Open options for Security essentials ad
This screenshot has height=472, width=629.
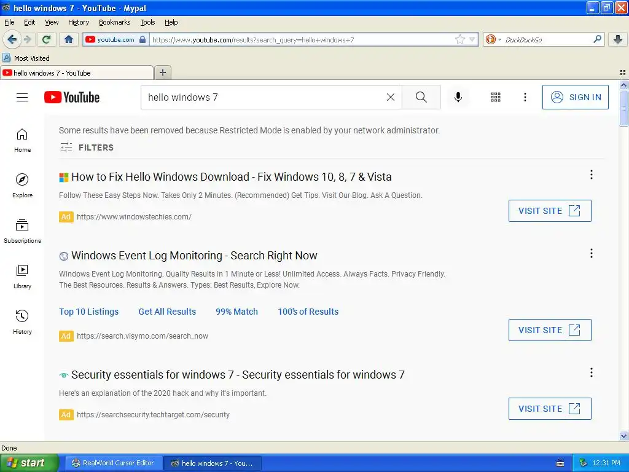pyautogui.click(x=592, y=372)
